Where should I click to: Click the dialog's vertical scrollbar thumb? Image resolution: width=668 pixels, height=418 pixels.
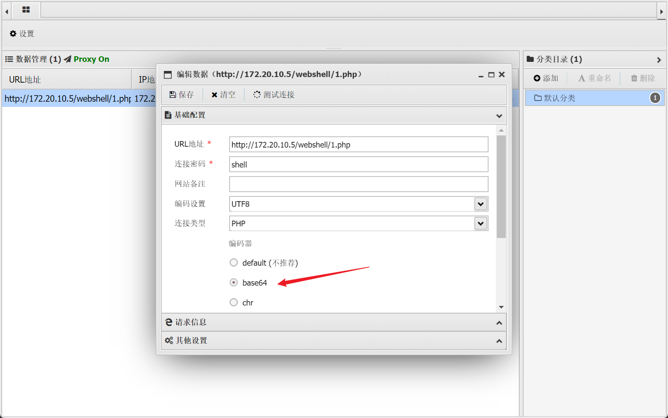click(x=501, y=186)
